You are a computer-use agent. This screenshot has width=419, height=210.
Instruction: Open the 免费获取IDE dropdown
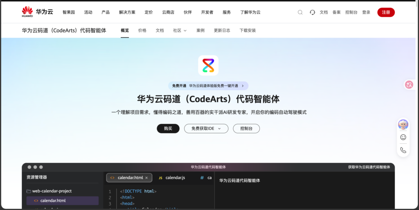click(206, 129)
